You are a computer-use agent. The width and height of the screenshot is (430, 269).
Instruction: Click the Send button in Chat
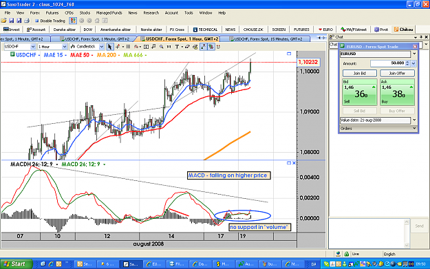419,226
